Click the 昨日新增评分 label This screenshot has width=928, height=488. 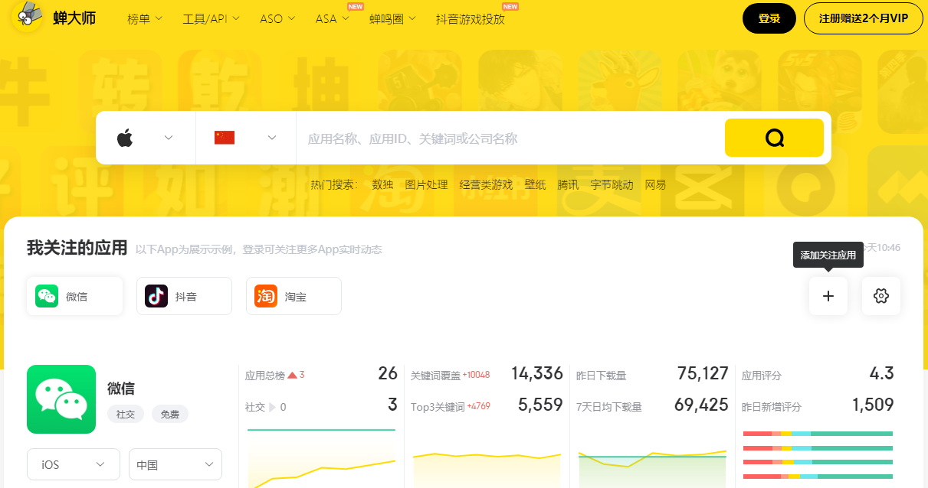[772, 407]
